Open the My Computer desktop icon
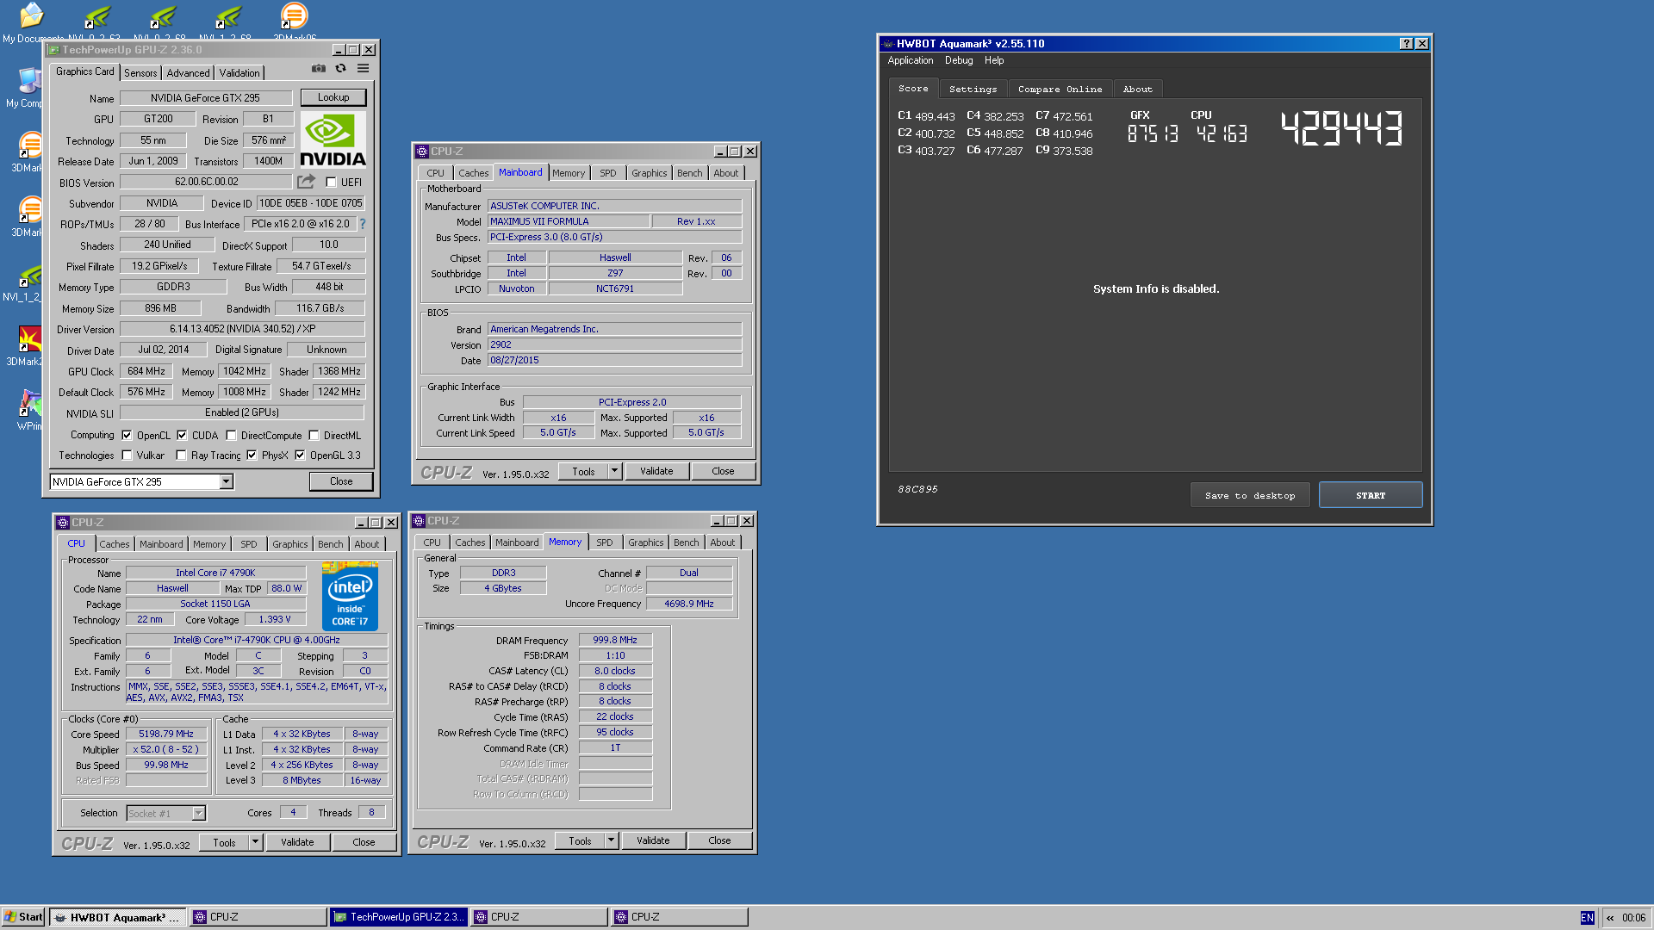This screenshot has height=930, width=1654. (29, 81)
